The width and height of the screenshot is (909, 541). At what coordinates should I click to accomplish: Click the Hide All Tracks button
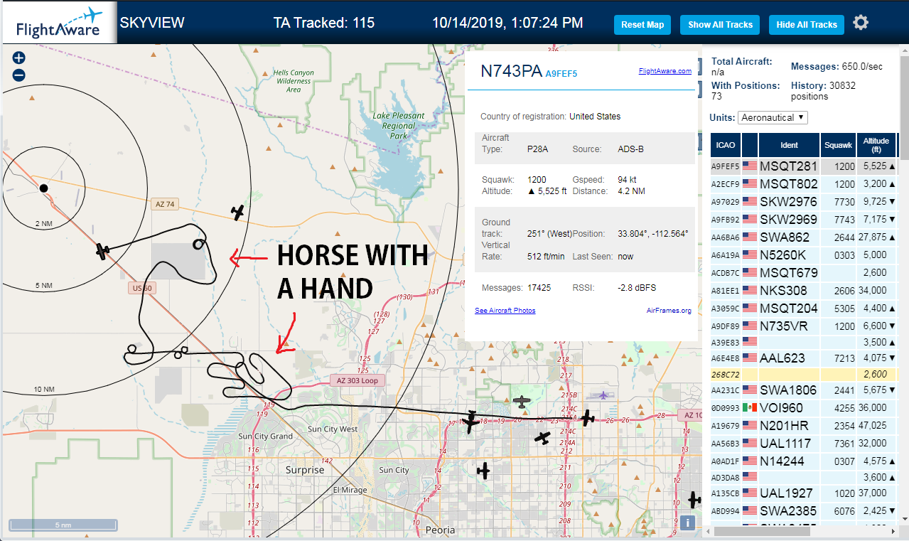[807, 25]
